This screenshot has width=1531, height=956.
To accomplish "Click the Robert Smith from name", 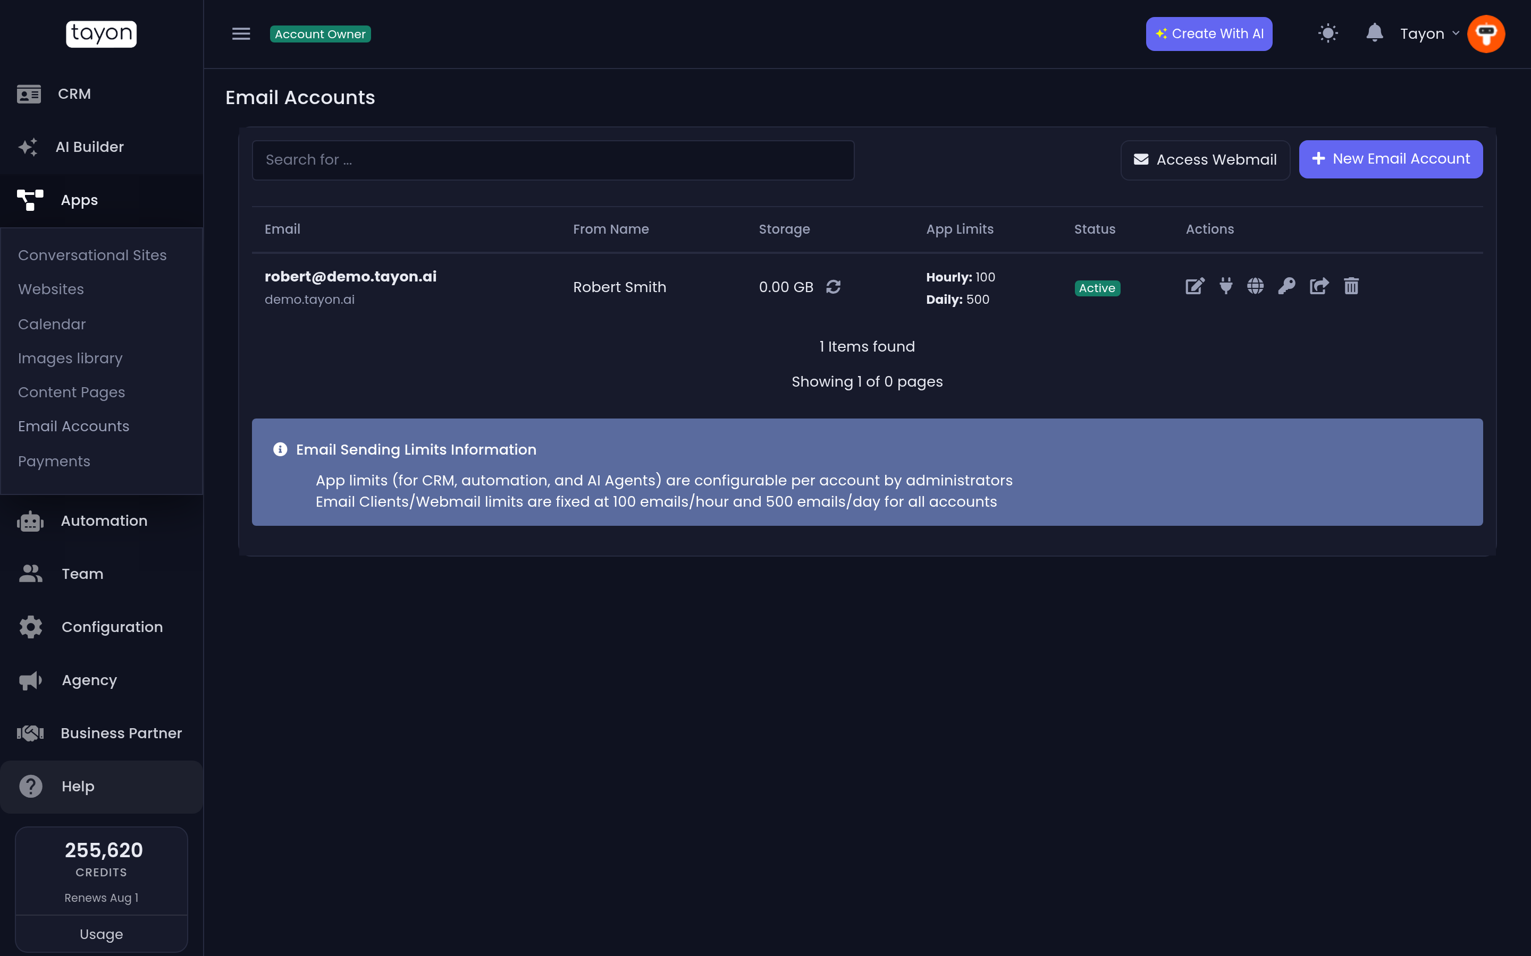I will pyautogui.click(x=619, y=287).
